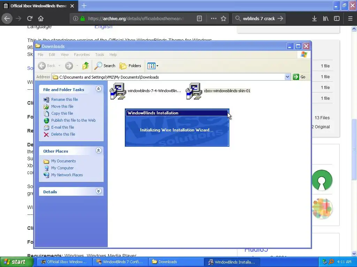Image resolution: width=357 pixels, height=267 pixels.
Task: Collapse File and Folder Tasks panel
Action: click(98, 89)
